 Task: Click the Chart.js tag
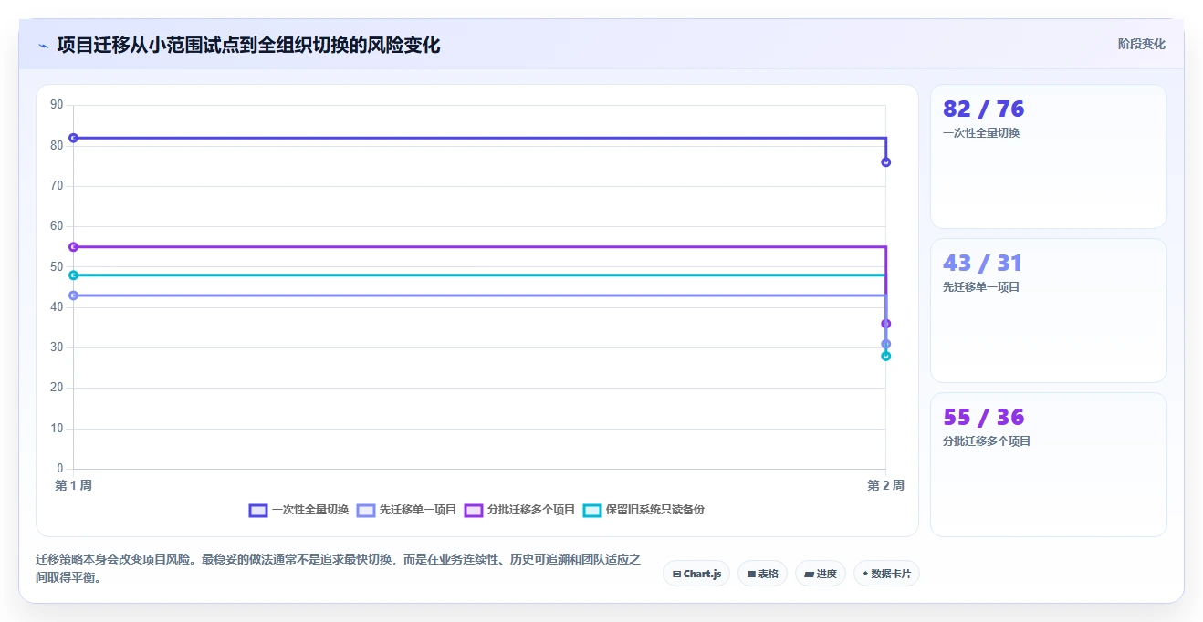point(696,574)
